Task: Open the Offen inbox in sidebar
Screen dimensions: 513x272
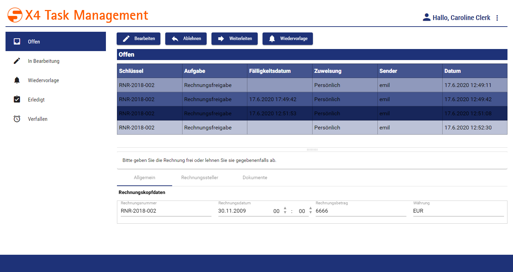Action: (x=56, y=41)
